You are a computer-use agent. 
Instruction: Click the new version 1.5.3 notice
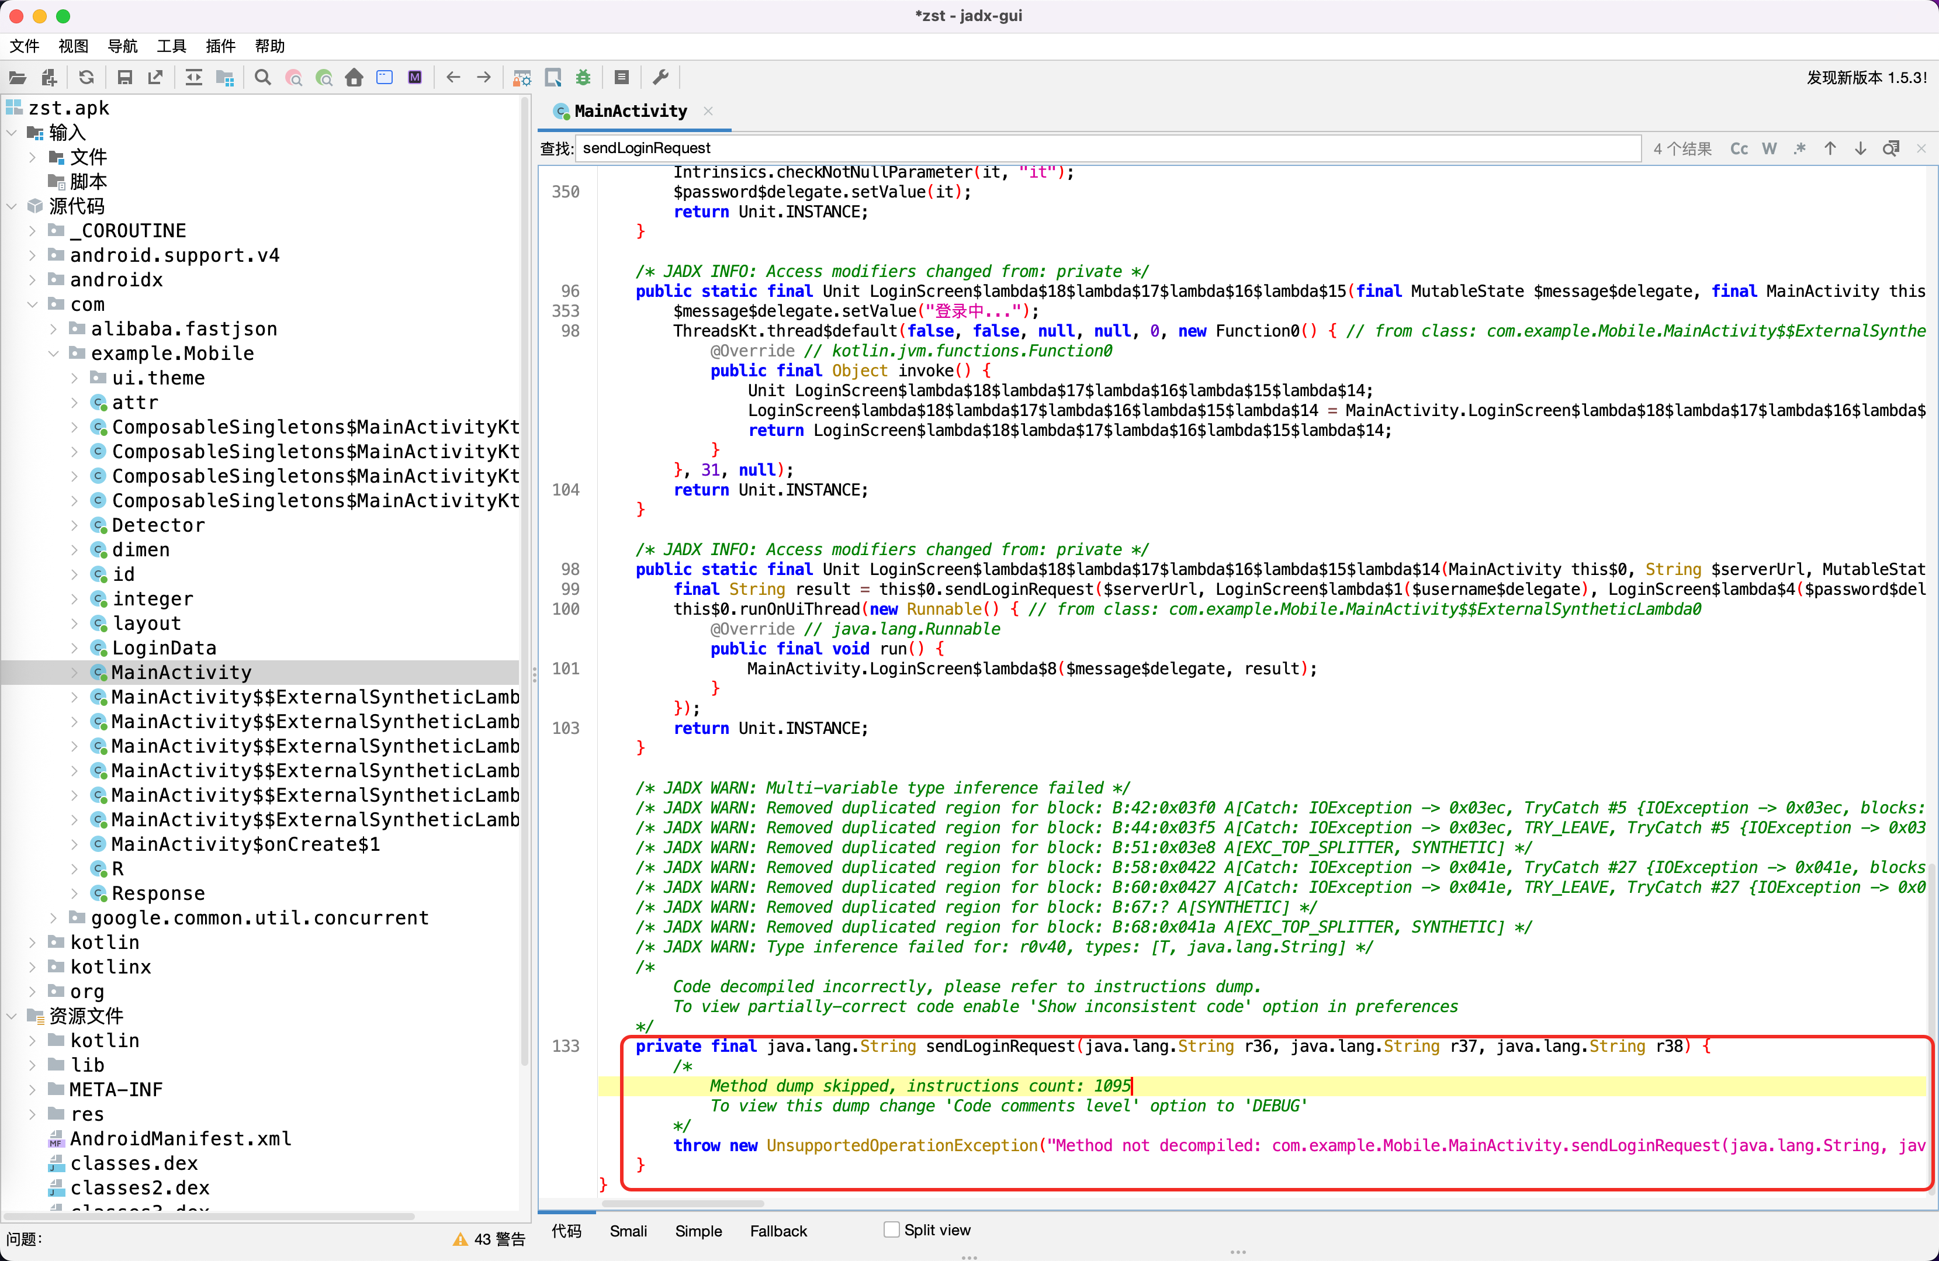pos(1867,78)
